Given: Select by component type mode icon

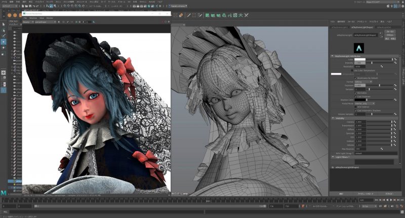Looking at the screenshot, I should (x=55, y=6).
